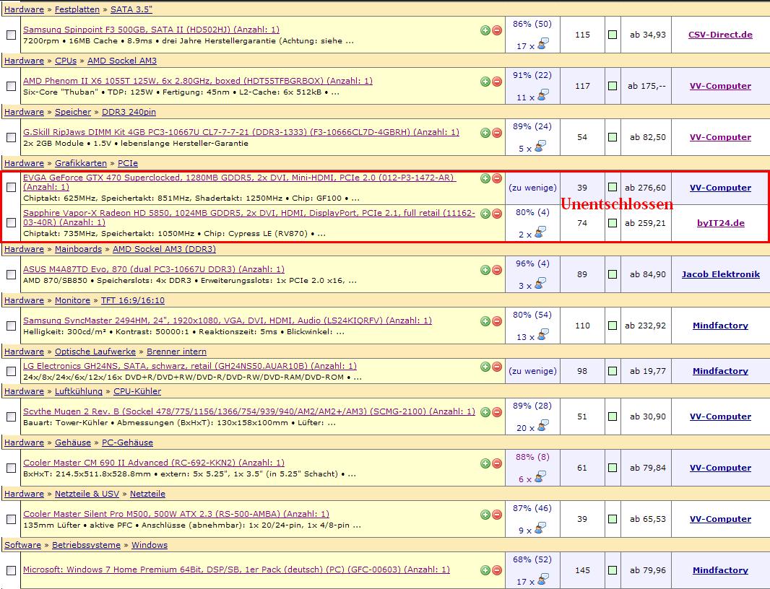Click minus icon for Scythe Mugen 2 Rev. B

tap(496, 412)
